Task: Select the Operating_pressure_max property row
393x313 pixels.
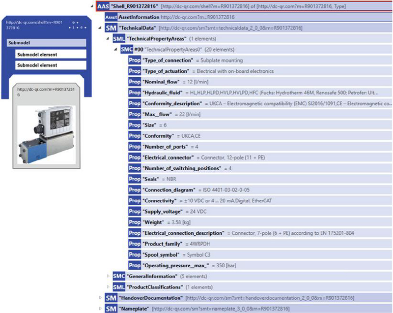Action: 260,266
